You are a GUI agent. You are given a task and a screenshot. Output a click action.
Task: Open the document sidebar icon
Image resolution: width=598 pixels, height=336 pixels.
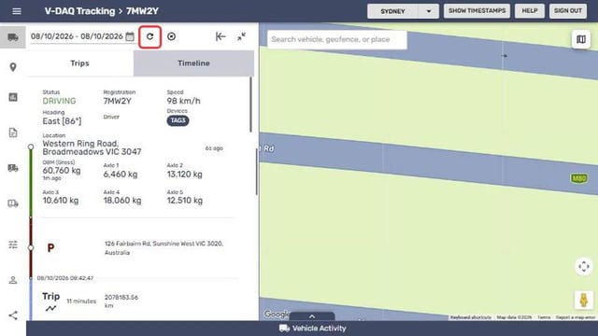tap(13, 133)
